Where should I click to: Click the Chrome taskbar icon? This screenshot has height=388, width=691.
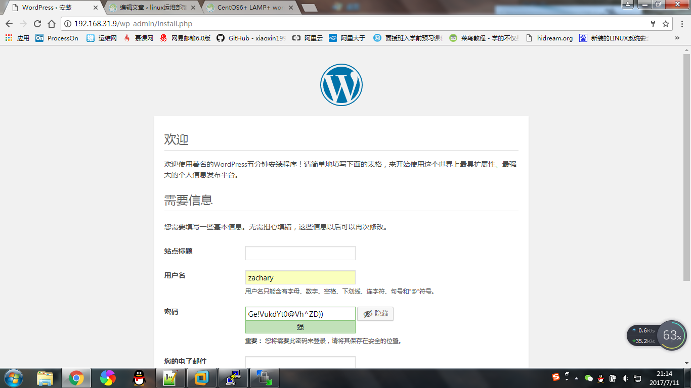click(x=76, y=378)
